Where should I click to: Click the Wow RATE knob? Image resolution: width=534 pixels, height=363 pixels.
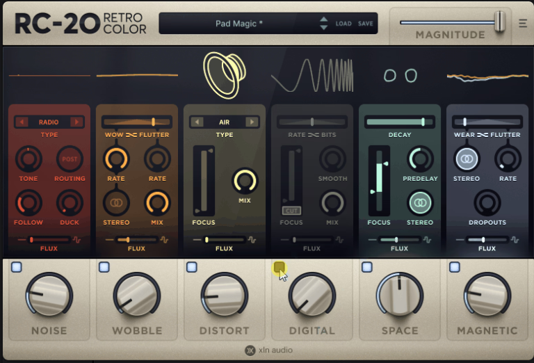coord(116,159)
